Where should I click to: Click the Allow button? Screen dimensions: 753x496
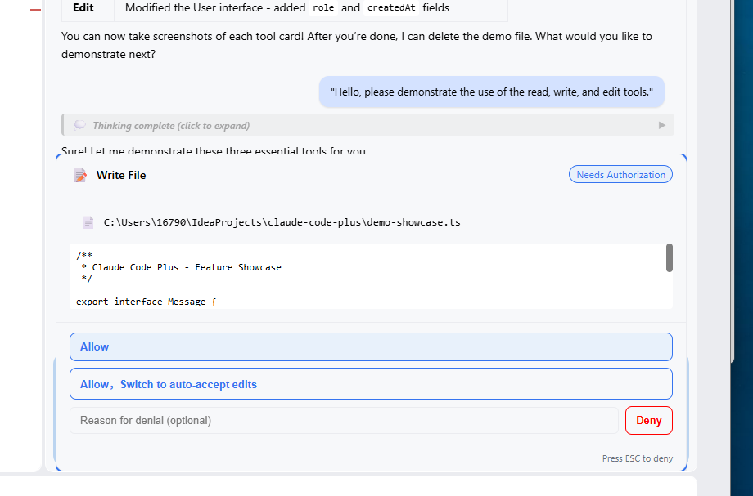(371, 347)
